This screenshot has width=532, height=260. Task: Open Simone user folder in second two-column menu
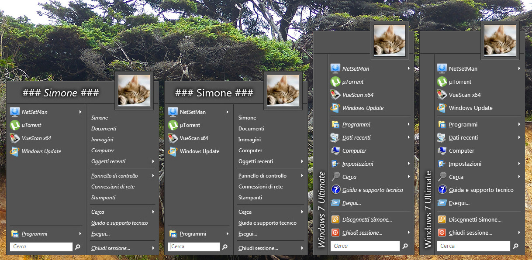point(247,118)
